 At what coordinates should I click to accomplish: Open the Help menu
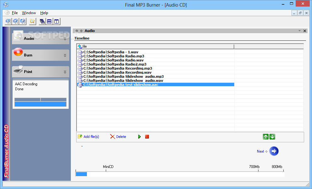[x=44, y=13]
